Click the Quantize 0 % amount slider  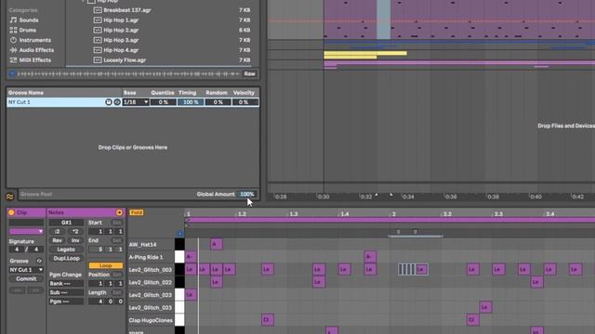point(163,102)
